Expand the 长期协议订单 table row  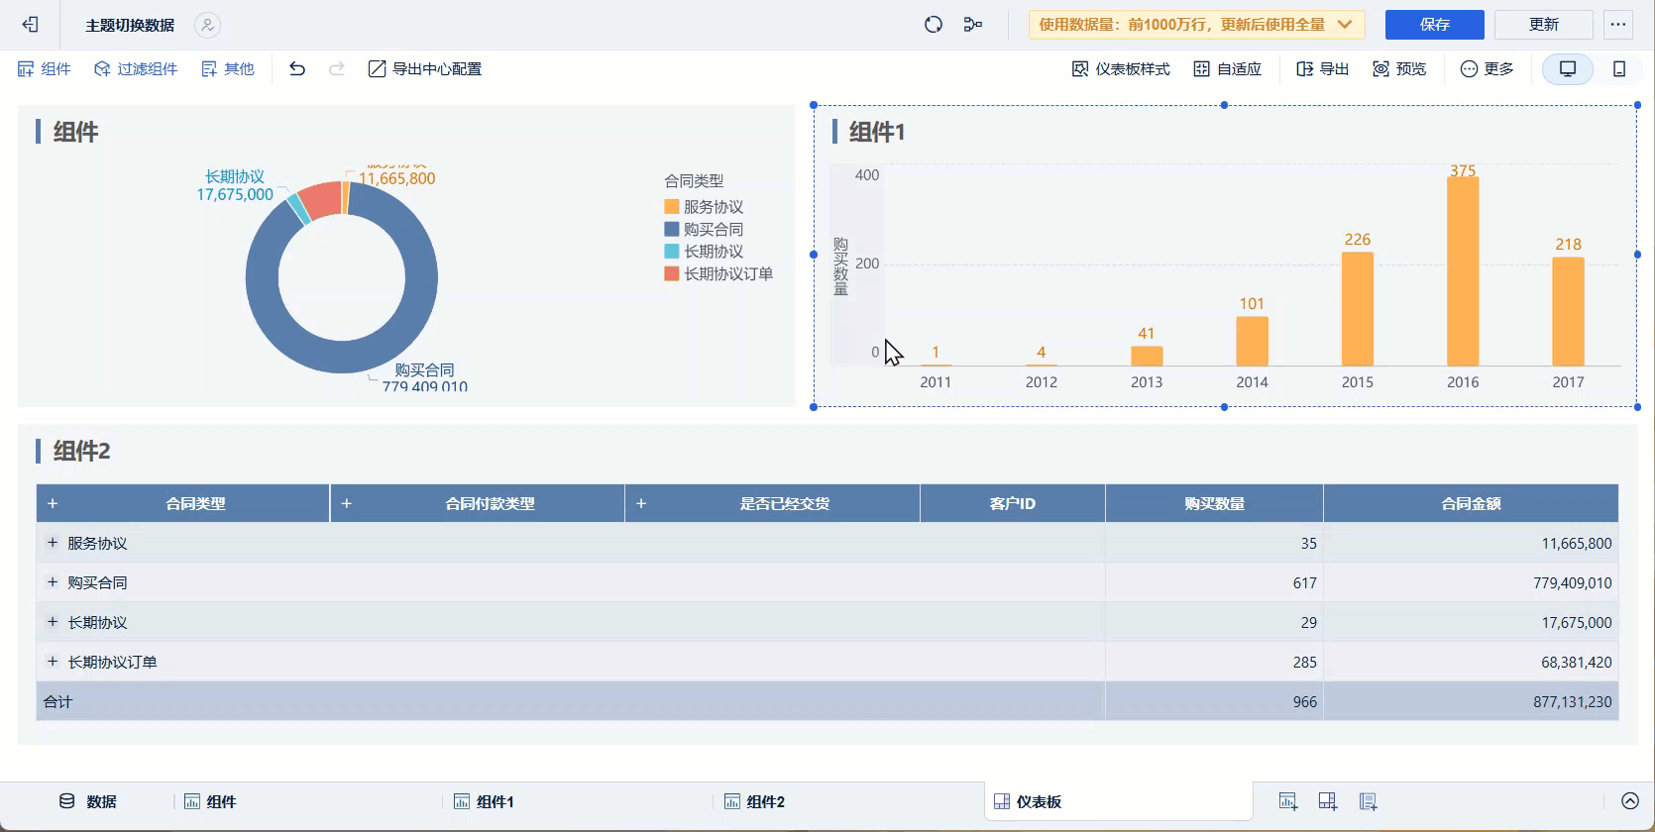[53, 662]
